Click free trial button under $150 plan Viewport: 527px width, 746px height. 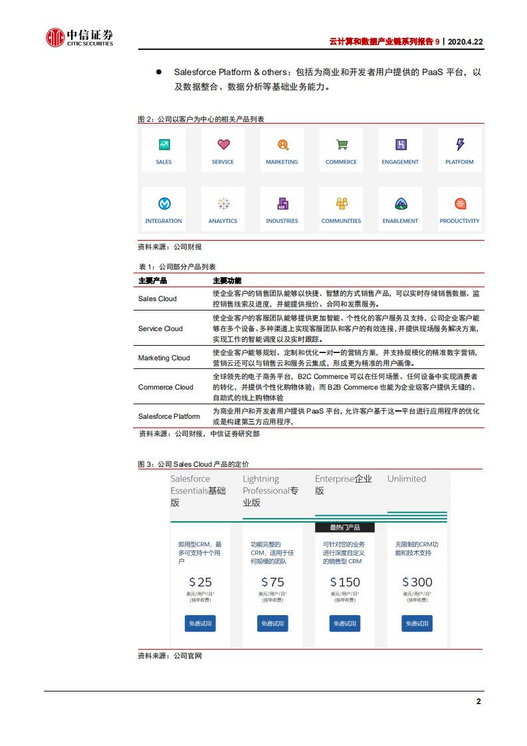click(345, 624)
